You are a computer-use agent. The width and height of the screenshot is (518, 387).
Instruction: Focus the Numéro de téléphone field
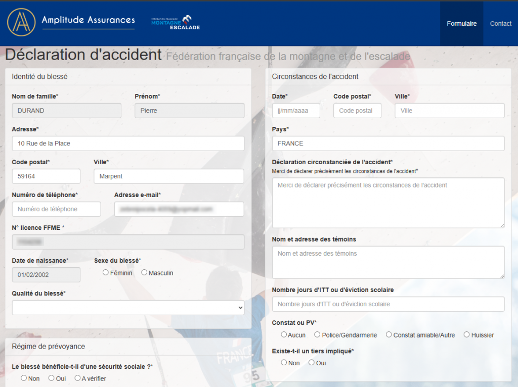tap(57, 209)
